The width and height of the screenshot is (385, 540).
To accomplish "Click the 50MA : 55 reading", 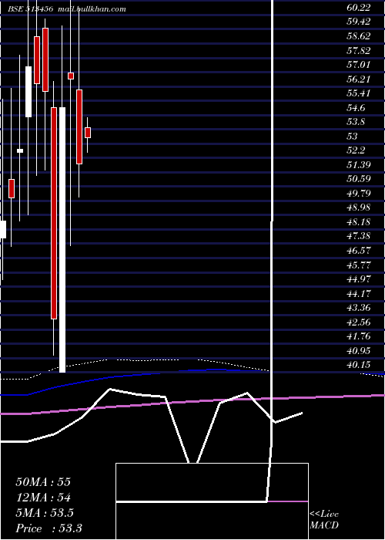I will click(43, 482).
